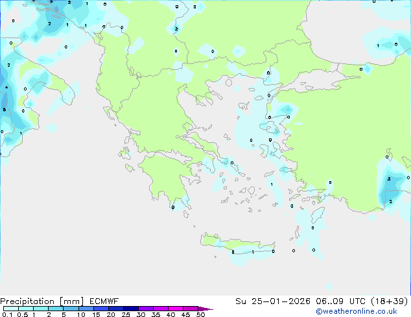Click the '10' legend scale label

pos(81,314)
